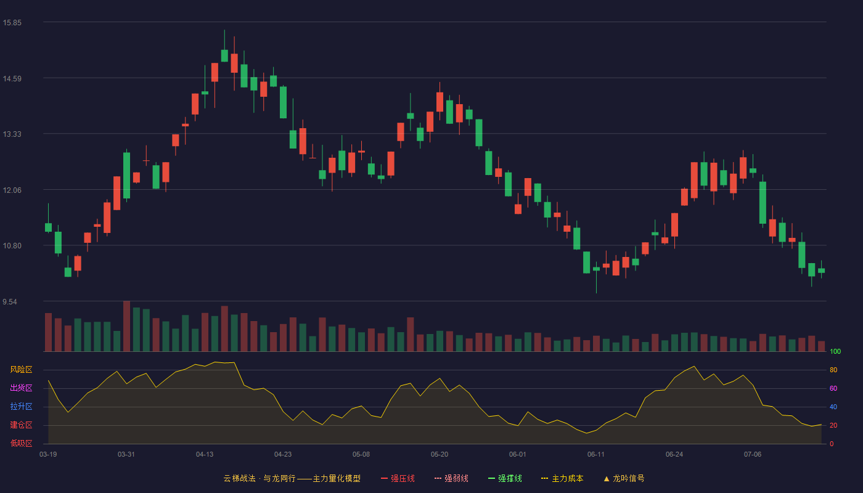This screenshot has height=493, width=863.
Task: Click the 低吸区 zone label
Action: (21, 444)
